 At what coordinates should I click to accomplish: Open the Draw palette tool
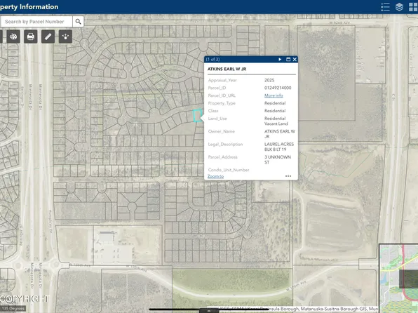[x=13, y=36]
